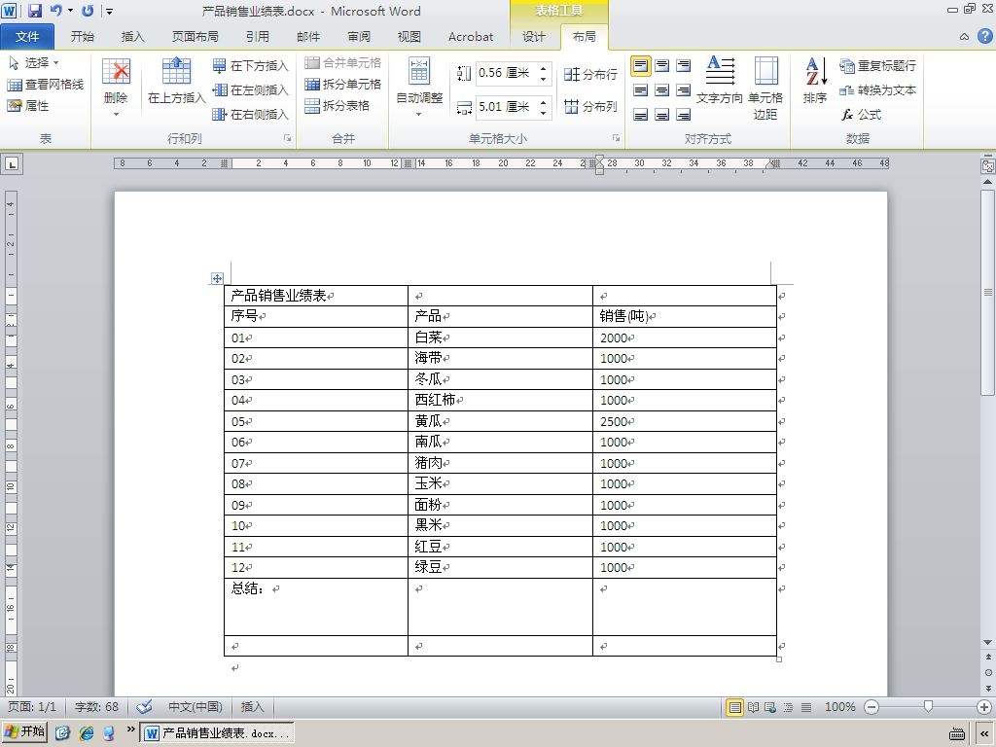Toggle repeat header rows
This screenshot has height=747, width=996.
tap(878, 65)
